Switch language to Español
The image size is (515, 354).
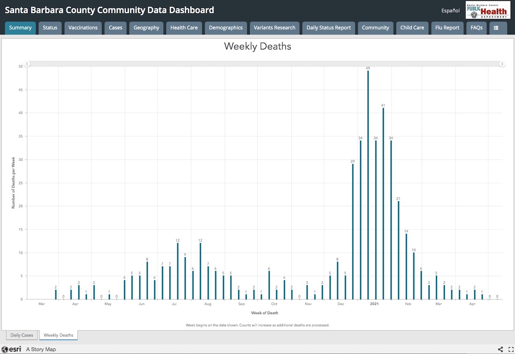click(450, 10)
